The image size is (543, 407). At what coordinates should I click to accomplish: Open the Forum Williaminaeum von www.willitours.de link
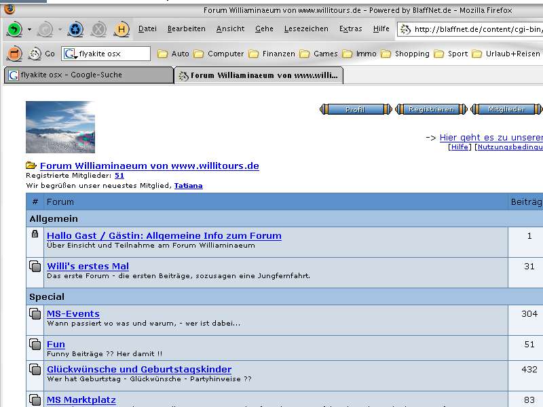tap(149, 166)
